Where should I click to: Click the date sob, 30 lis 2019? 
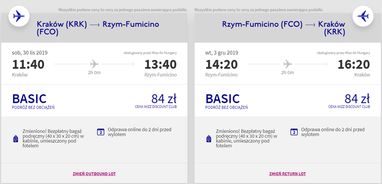coord(30,53)
